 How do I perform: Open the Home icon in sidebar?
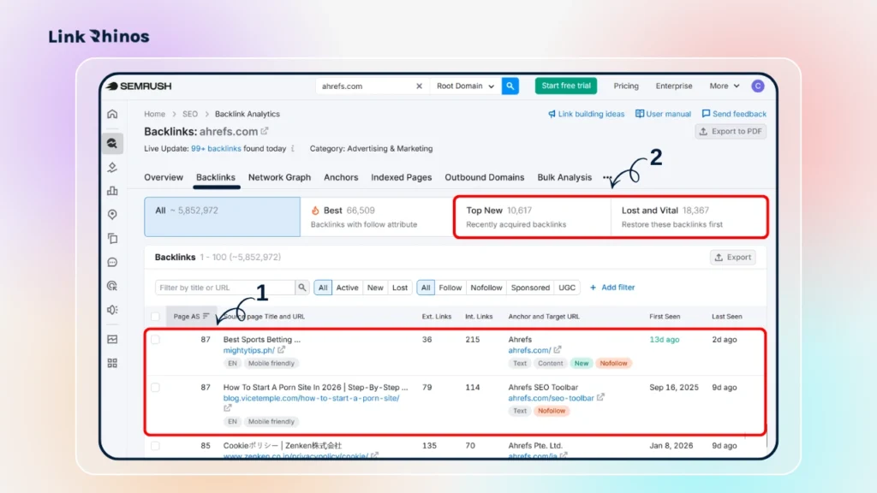(x=112, y=114)
